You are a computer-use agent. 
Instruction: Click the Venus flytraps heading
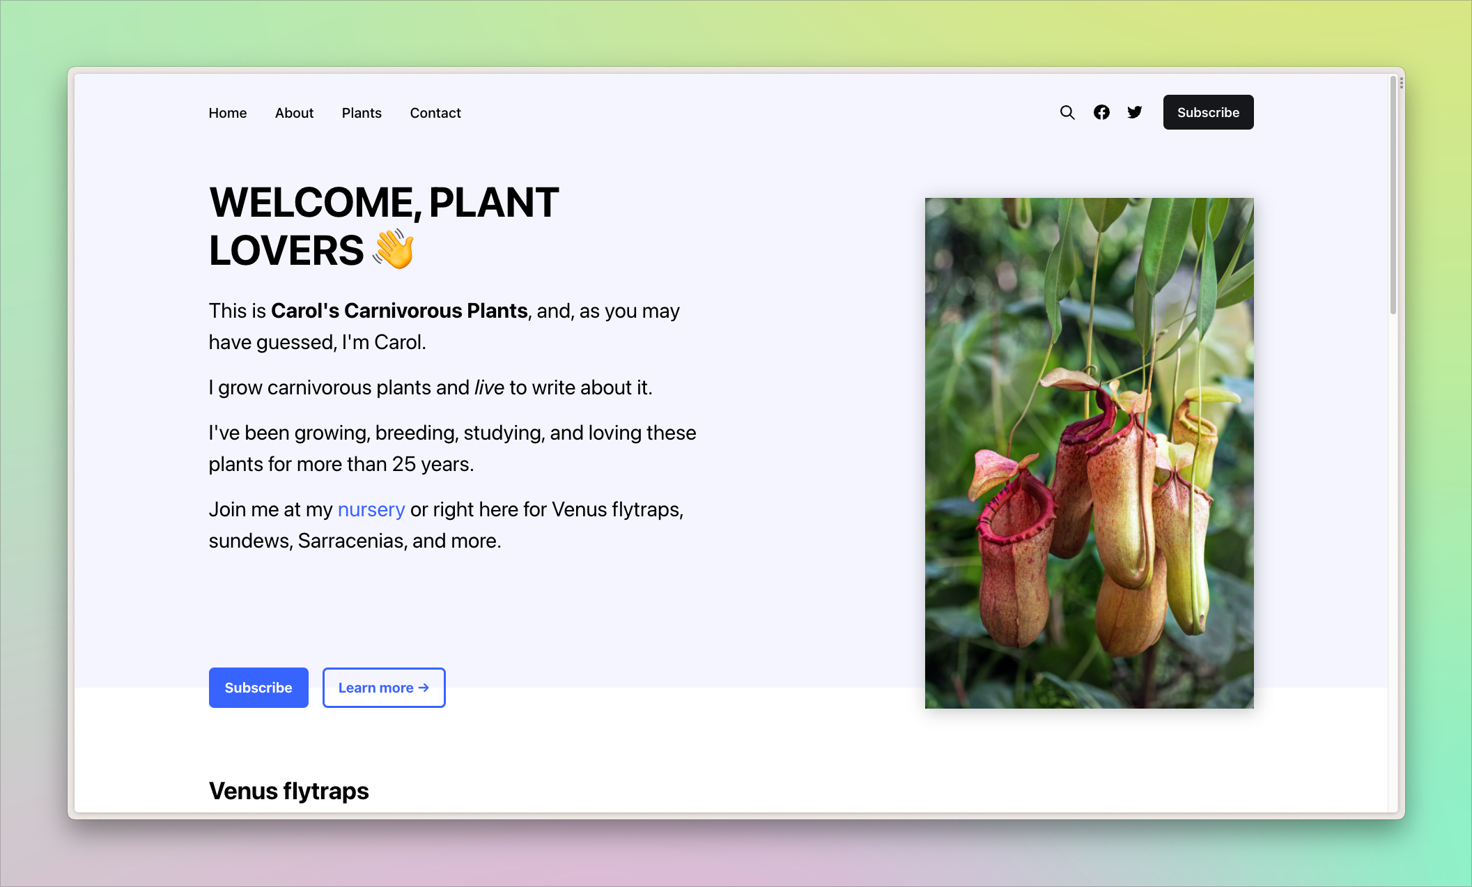[288, 791]
